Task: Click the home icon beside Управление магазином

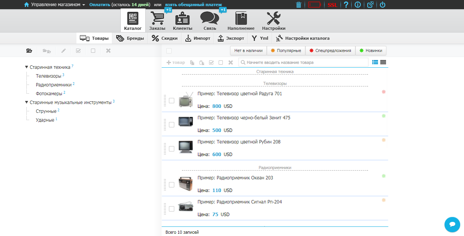Action: coord(26,5)
